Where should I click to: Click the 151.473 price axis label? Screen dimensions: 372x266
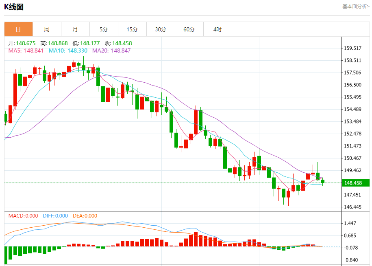(352, 146)
